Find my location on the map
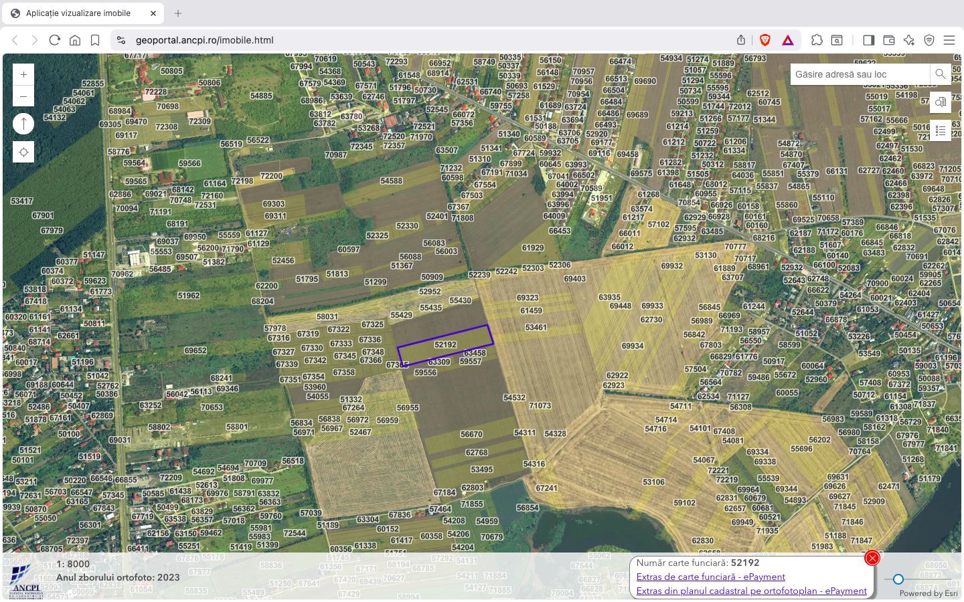The width and height of the screenshot is (964, 602). [23, 153]
